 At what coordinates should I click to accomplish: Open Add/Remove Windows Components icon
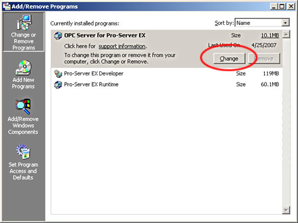click(x=23, y=107)
